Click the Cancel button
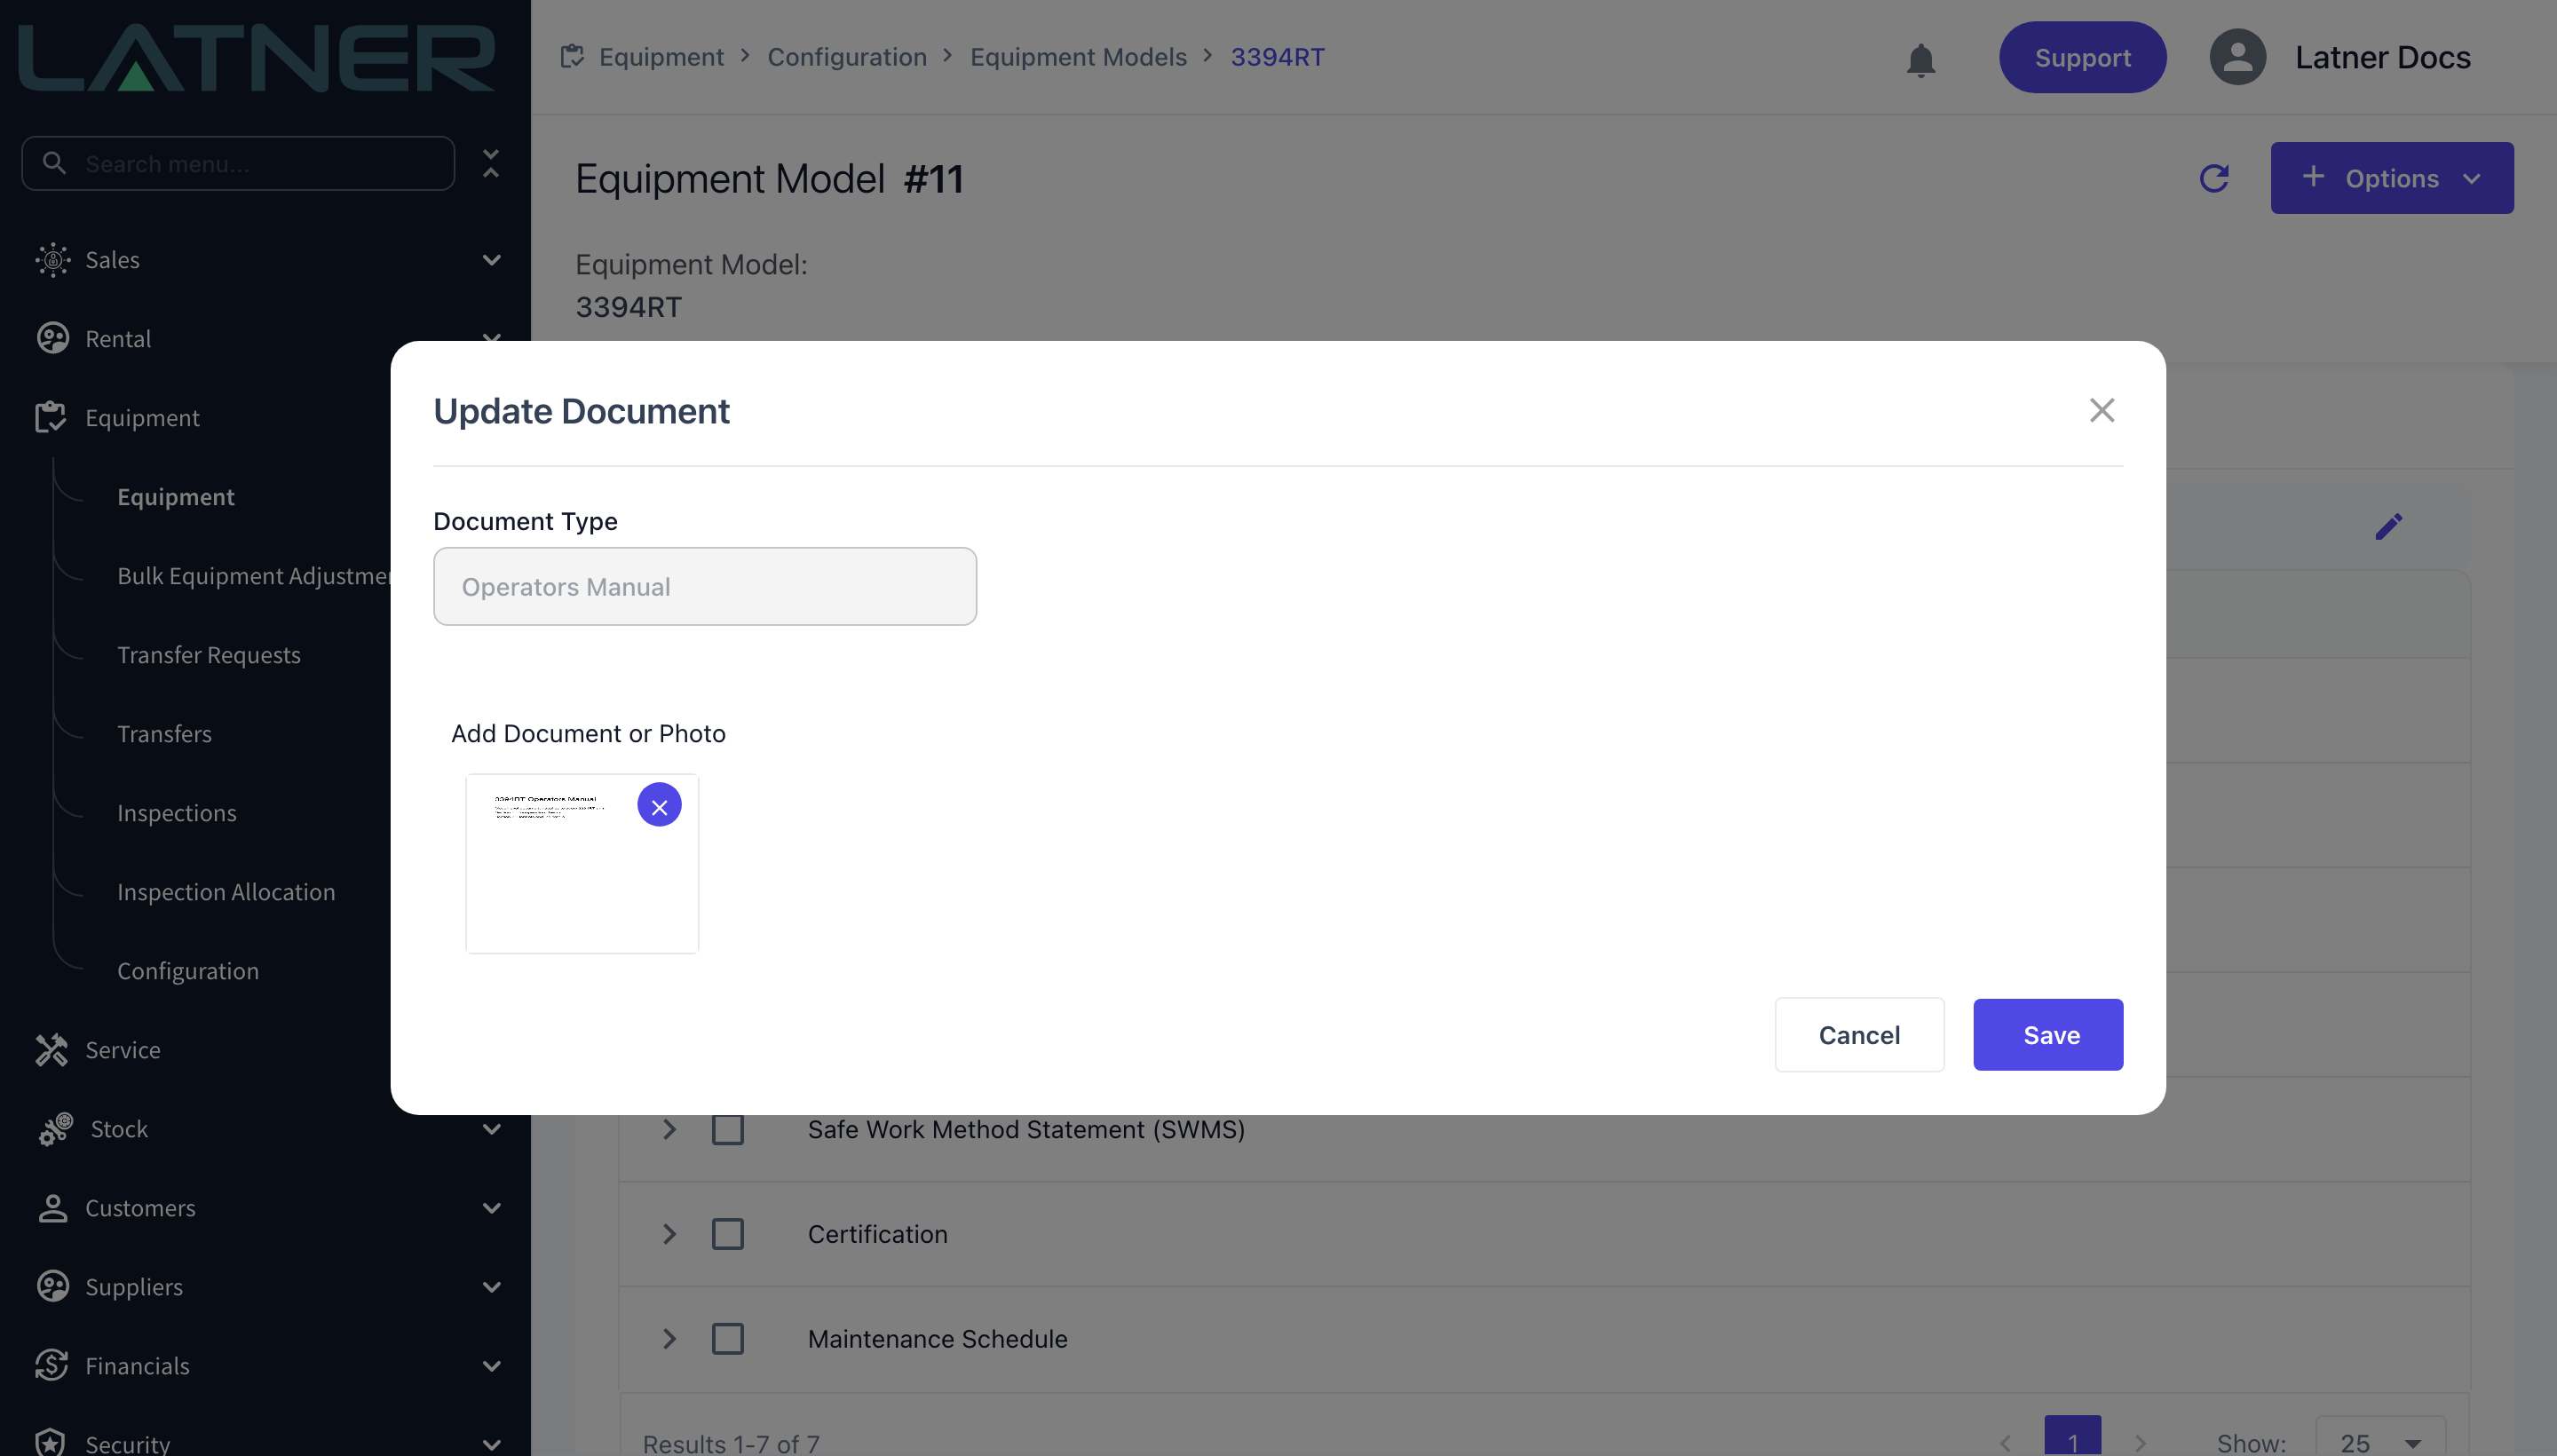Image resolution: width=2557 pixels, height=1456 pixels. tap(1860, 1035)
